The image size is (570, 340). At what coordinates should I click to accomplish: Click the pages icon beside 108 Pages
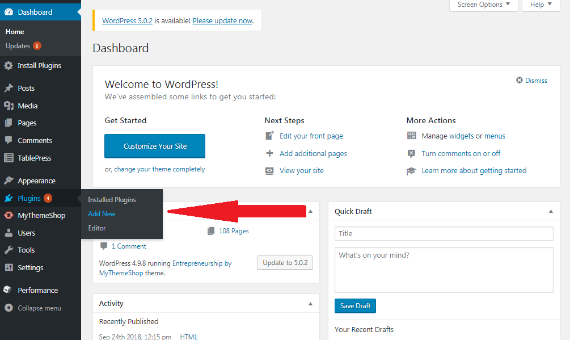211,231
